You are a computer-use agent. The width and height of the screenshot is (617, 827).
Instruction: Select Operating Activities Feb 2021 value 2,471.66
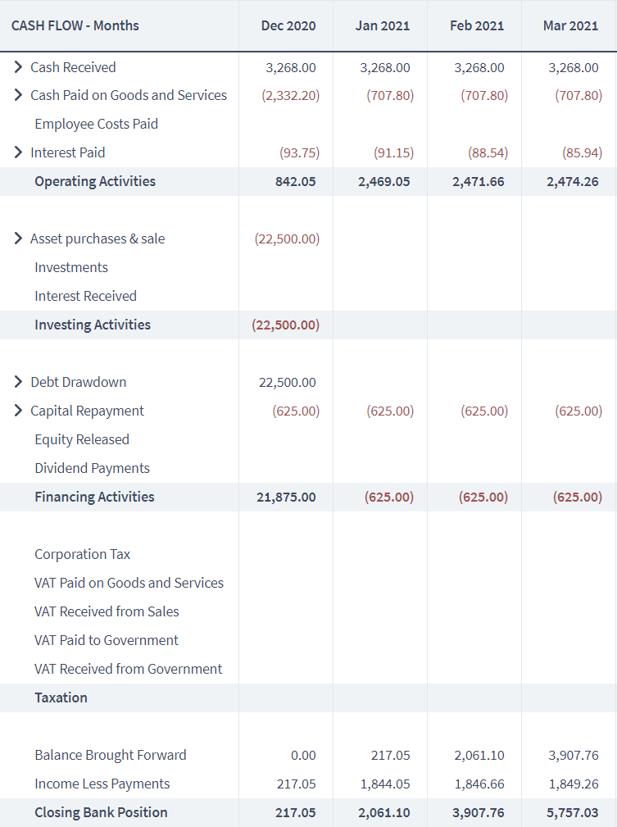point(479,181)
